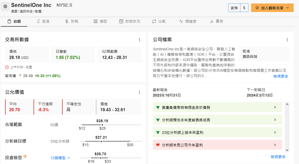Click the star icon on watchlist button
Screen dimensions: 299x164
(x=257, y=8)
